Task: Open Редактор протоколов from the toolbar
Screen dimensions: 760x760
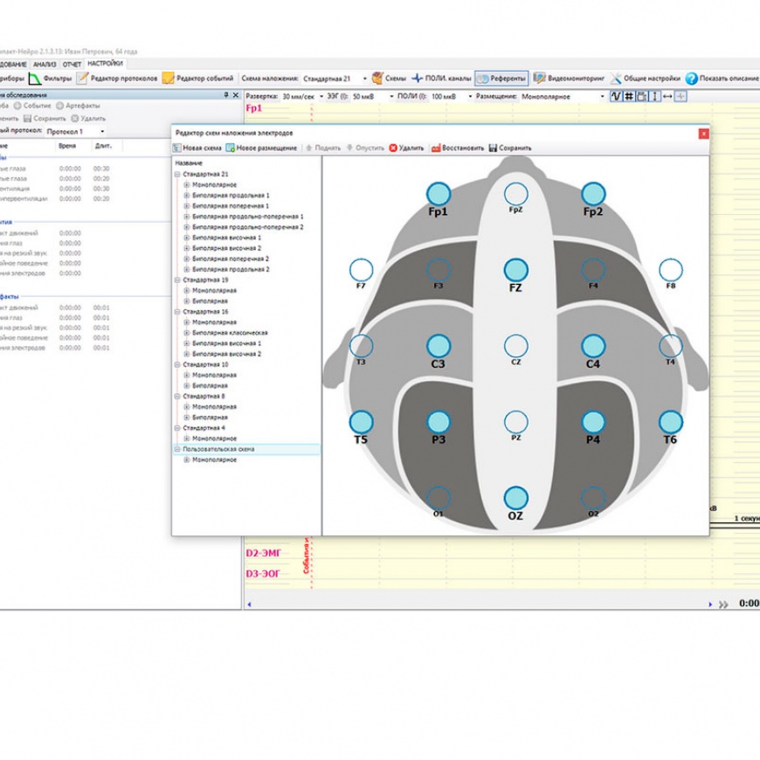Action: [117, 78]
